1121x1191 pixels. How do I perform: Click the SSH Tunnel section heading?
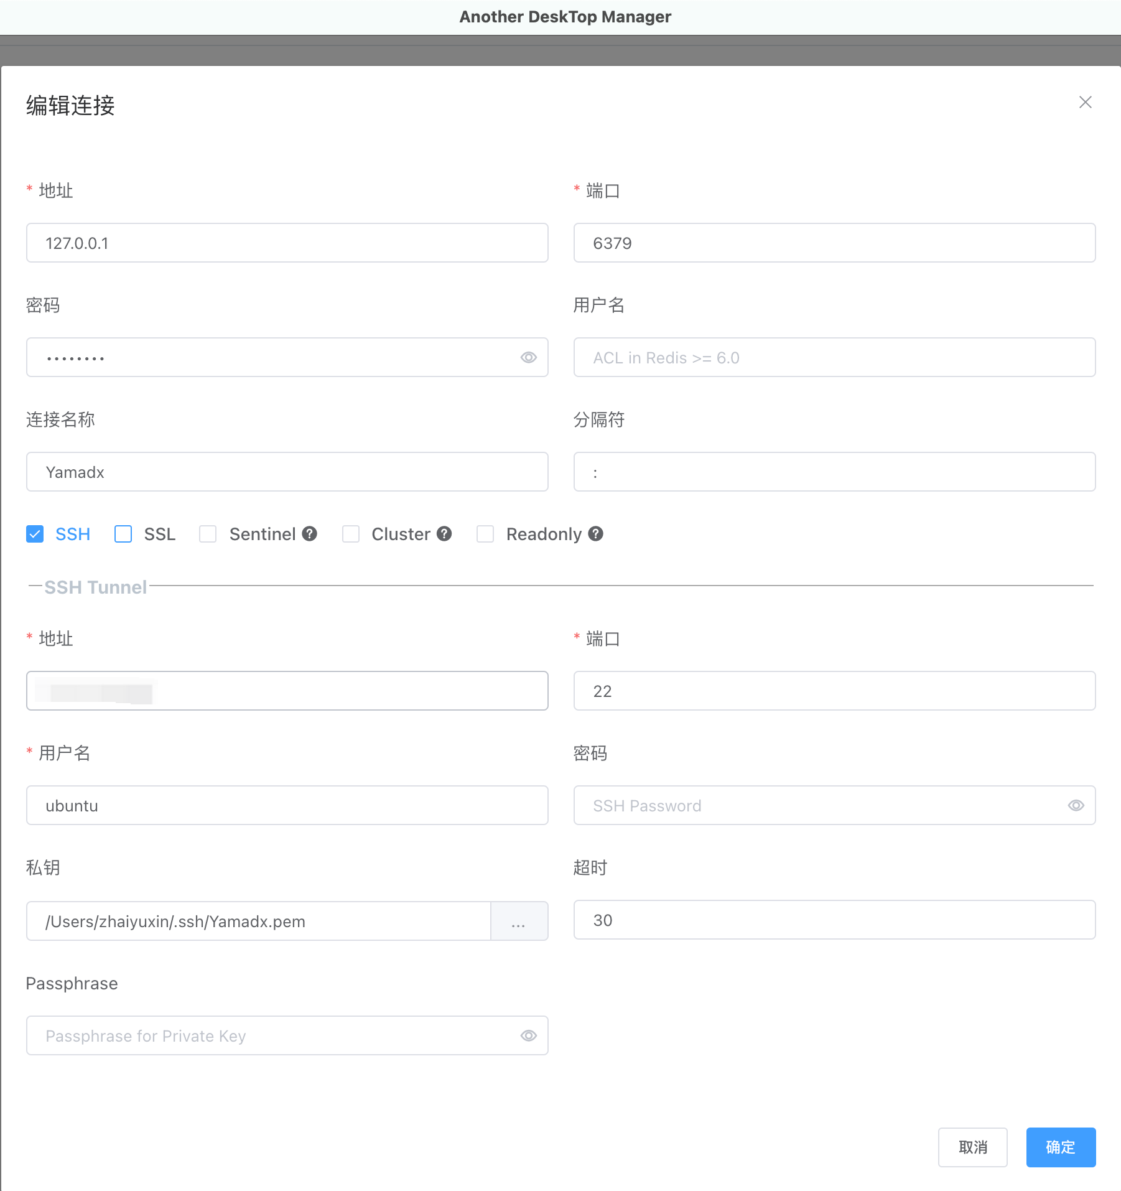(96, 587)
